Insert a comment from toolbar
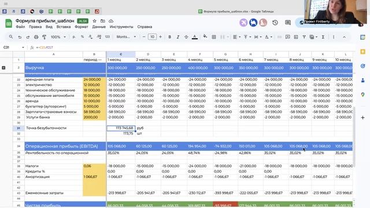The width and height of the screenshot is (370, 208). tap(288, 37)
